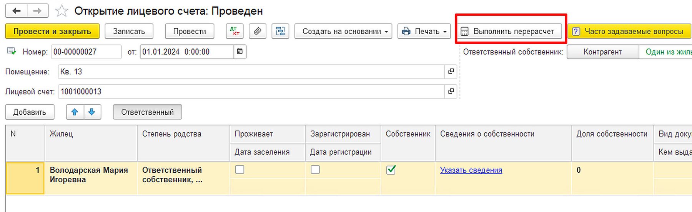Click the Записать button
This screenshot has width=692, height=212.
[129, 31]
